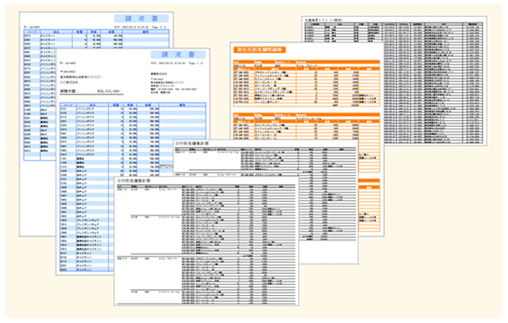Click the 御請求額 total amount on the front invoice
This screenshot has width=508, height=323.
91,91
